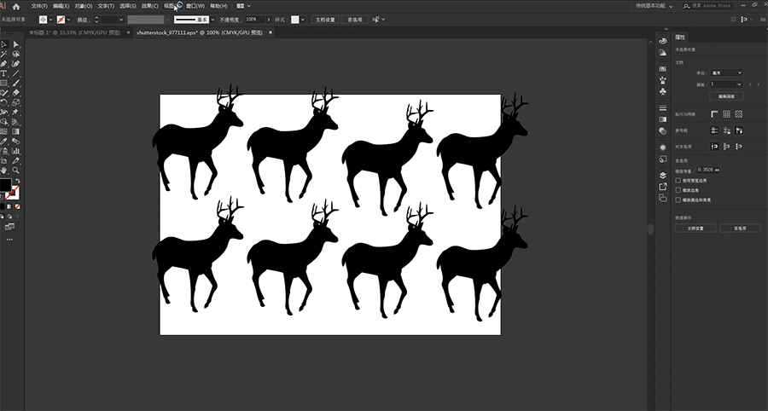The width and height of the screenshot is (768, 411).
Task: Open the 单位 units dropdown
Action: coord(726,73)
